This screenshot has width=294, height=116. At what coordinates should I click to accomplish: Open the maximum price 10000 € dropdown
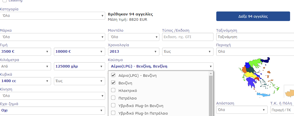pos(79,52)
